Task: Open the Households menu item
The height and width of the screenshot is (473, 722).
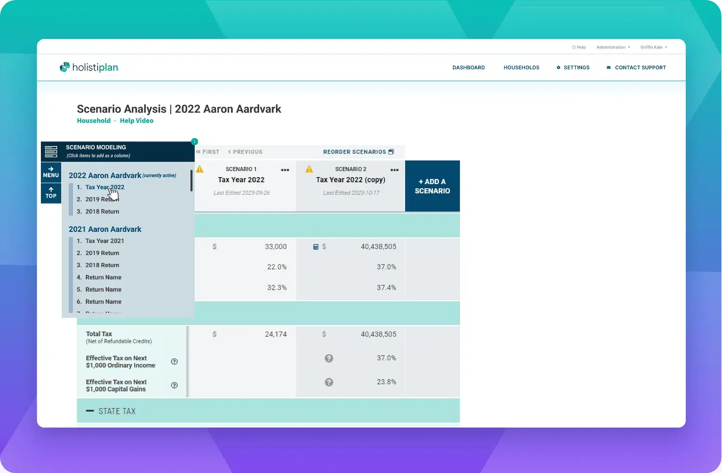Action: pos(521,68)
